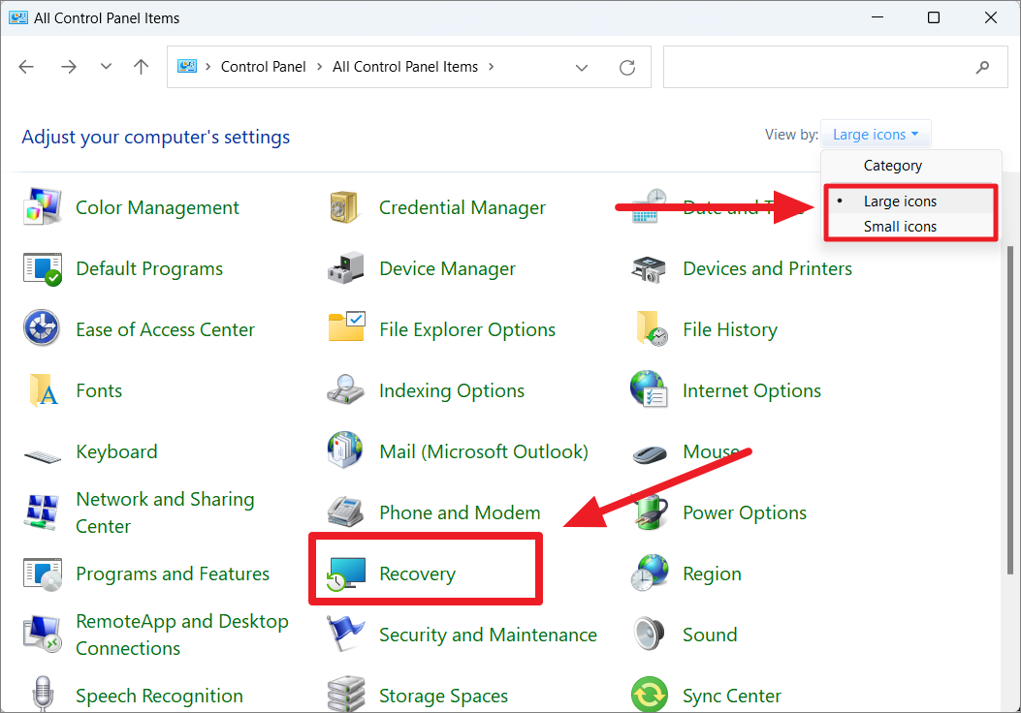1021x713 pixels.
Task: Open Phone and Modem settings
Action: pyautogui.click(x=458, y=512)
